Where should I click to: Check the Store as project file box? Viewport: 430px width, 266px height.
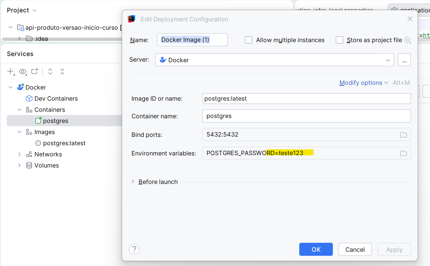click(339, 40)
